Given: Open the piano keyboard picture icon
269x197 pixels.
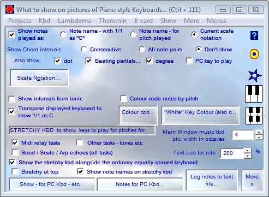Looking at the screenshot, I should pos(254,94).
